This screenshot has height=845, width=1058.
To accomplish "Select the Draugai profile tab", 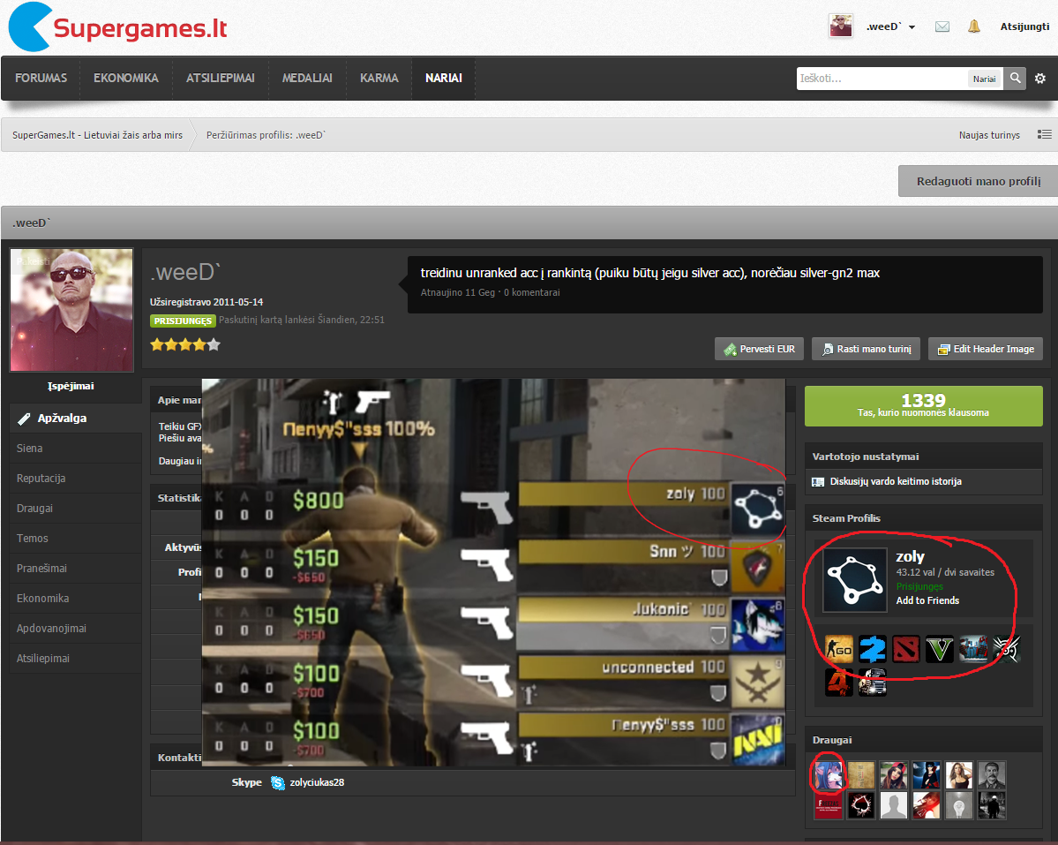I will (76, 509).
